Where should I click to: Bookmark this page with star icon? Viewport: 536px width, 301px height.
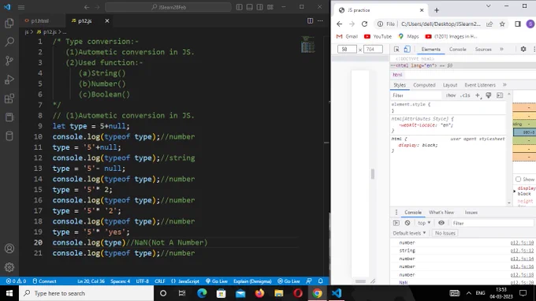(502, 24)
